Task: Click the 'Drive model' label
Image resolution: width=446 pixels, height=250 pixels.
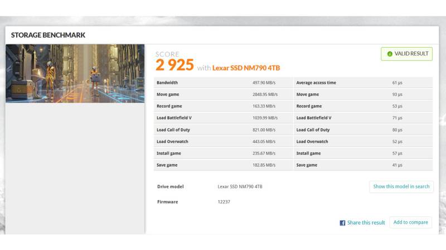Action: point(170,187)
